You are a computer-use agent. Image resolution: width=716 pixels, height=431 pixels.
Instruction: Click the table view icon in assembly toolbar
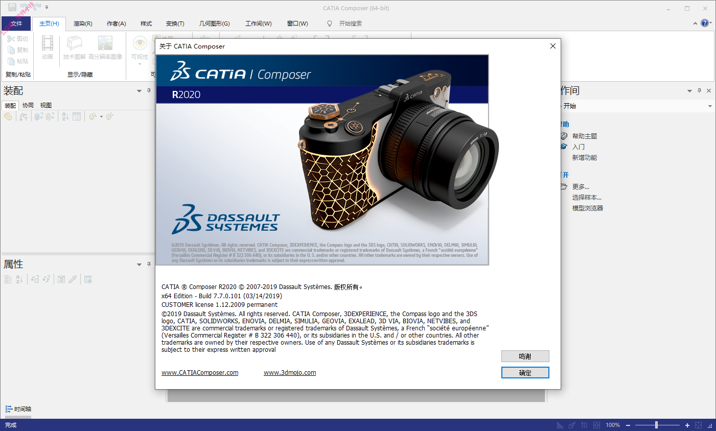point(77,116)
